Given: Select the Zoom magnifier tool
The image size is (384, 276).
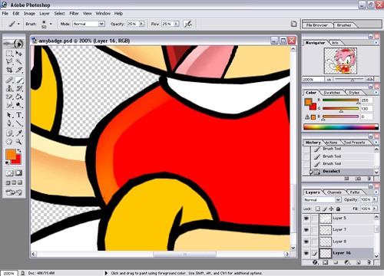Looking at the screenshot, I should tap(19, 141).
